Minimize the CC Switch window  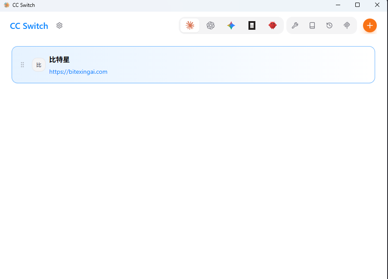(x=338, y=5)
